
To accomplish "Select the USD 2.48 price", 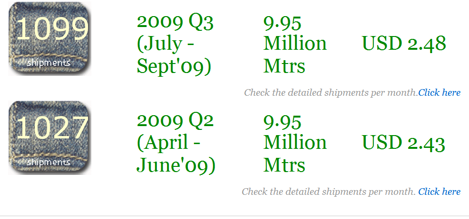I will (x=404, y=44).
